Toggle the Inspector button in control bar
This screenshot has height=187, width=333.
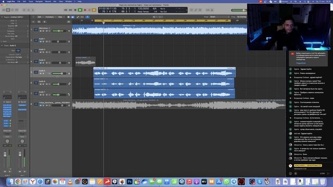[8, 10]
